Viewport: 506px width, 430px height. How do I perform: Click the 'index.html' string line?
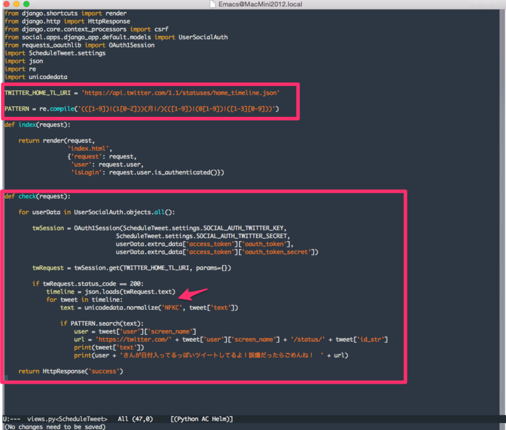coord(90,148)
